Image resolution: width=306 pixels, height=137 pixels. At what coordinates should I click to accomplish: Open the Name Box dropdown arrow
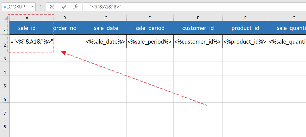tap(32, 7)
